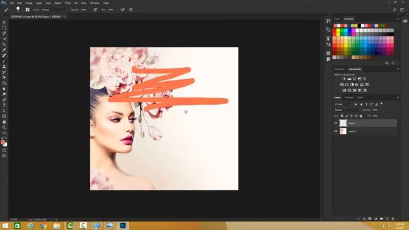The image size is (409, 230).
Task: Select the Blur tool
Action: (4, 89)
